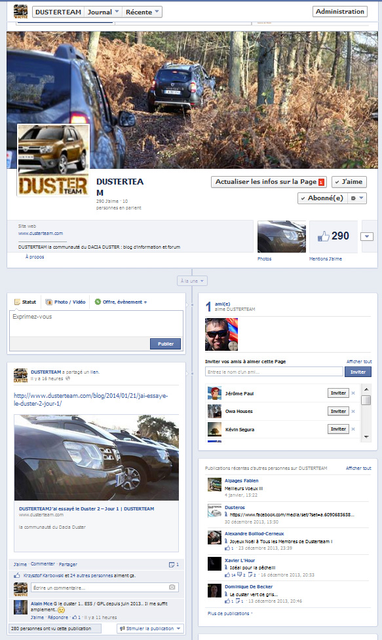Dismiss Kévin Segura suggestion
The height and width of the screenshot is (640, 382).
pos(353,429)
